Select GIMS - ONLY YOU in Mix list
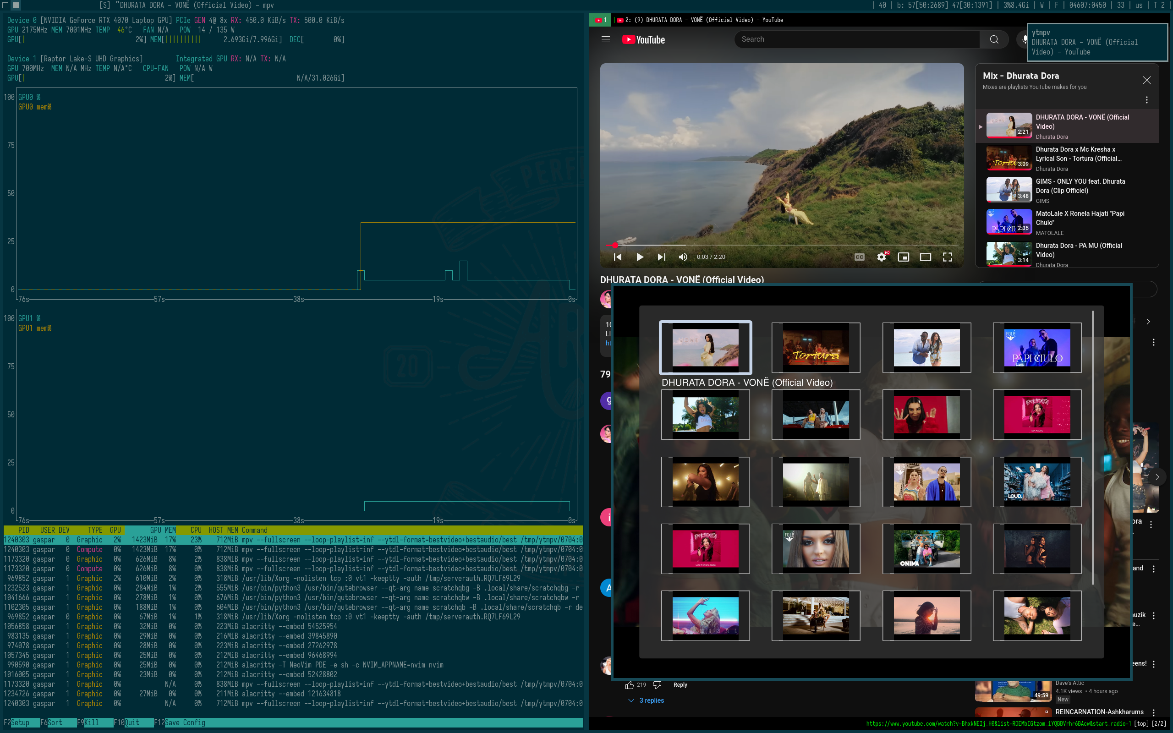The width and height of the screenshot is (1173, 733). pyautogui.click(x=1066, y=191)
